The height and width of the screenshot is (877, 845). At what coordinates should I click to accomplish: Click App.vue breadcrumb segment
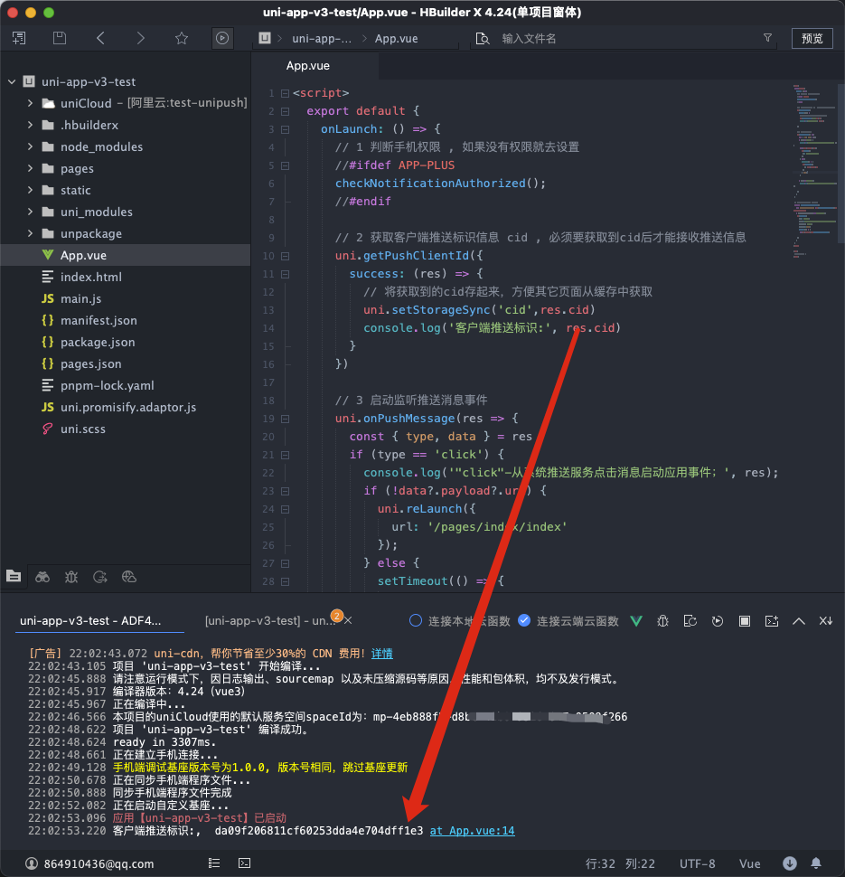pos(396,39)
